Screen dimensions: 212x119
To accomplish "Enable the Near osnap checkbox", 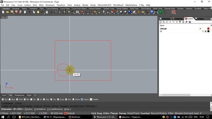I will 10,99.
